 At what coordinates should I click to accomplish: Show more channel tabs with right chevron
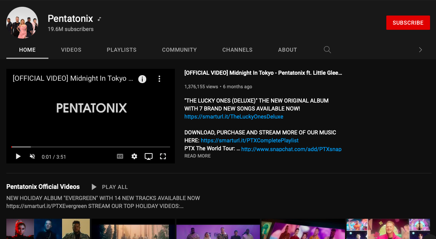pyautogui.click(x=420, y=50)
